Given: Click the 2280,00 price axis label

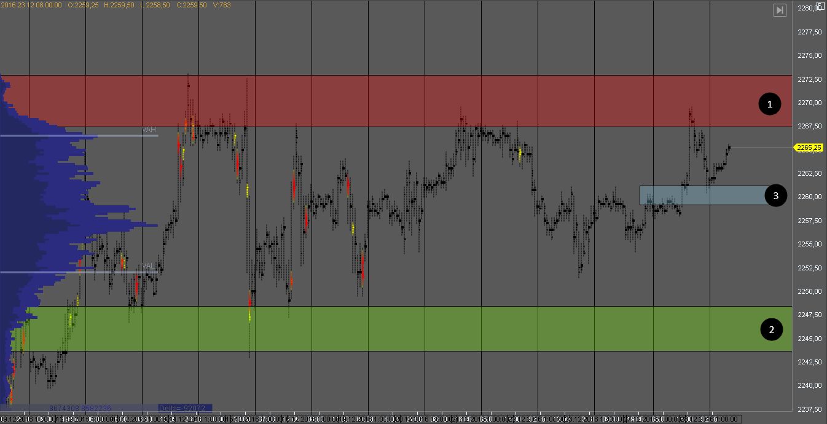Looking at the screenshot, I should [x=809, y=9].
